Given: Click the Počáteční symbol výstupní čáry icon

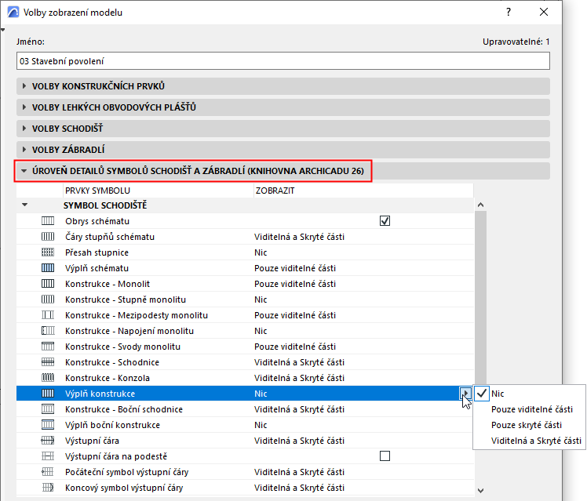Looking at the screenshot, I should click(x=48, y=472).
